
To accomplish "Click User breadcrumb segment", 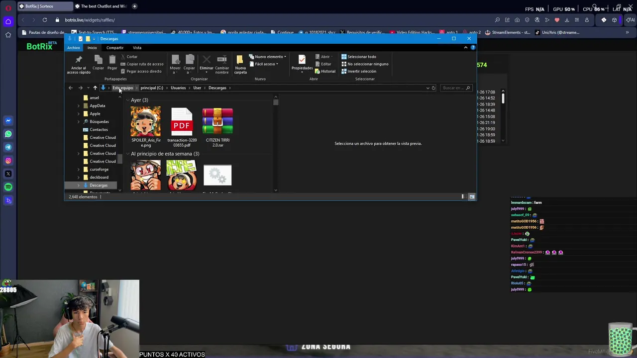I will pos(197,88).
